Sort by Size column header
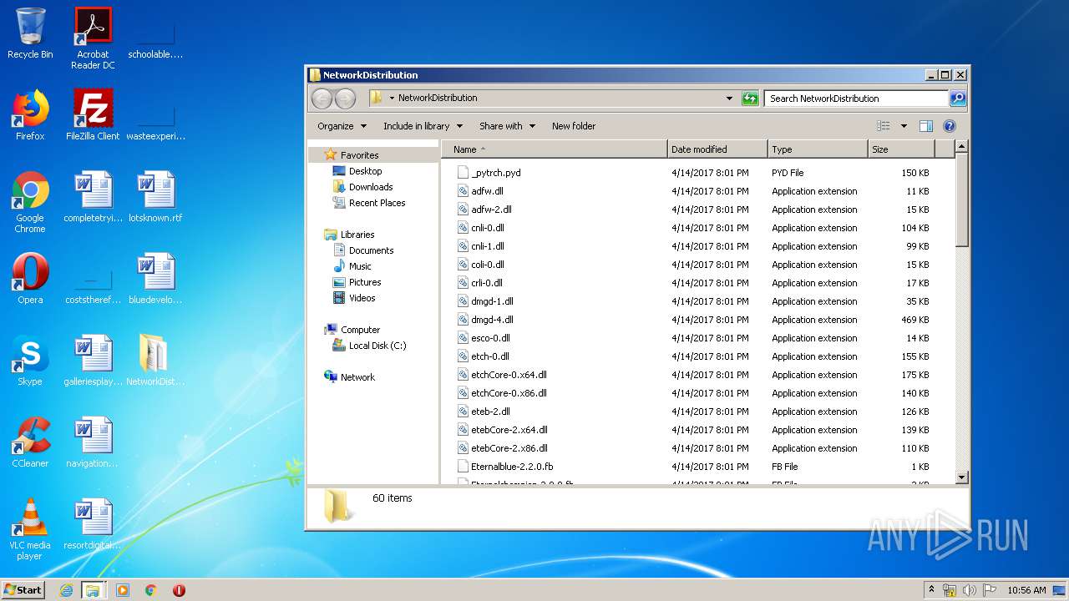Image resolution: width=1069 pixels, height=601 pixels. 901,149
